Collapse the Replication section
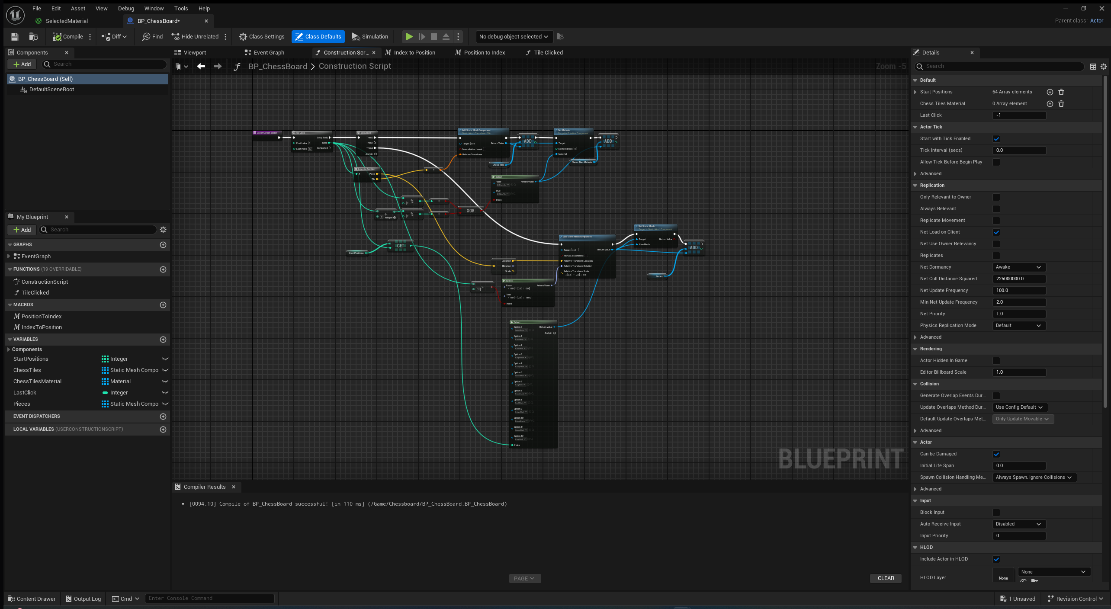This screenshot has height=609, width=1111. click(915, 186)
